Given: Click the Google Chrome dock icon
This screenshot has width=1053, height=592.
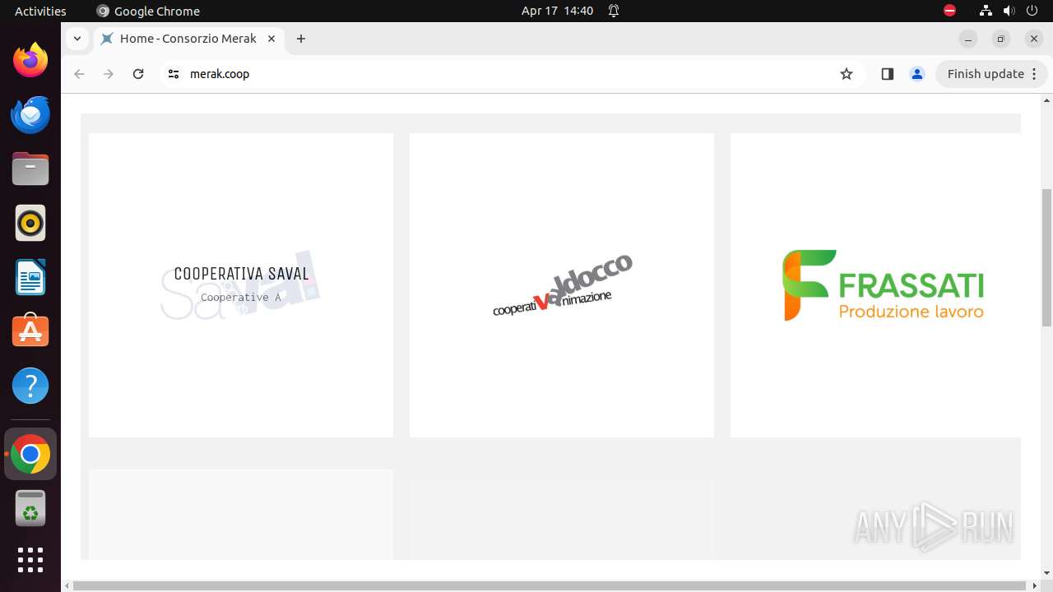Looking at the screenshot, I should [30, 454].
